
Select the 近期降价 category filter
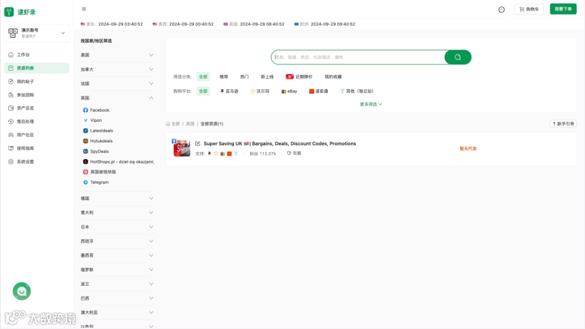(299, 77)
